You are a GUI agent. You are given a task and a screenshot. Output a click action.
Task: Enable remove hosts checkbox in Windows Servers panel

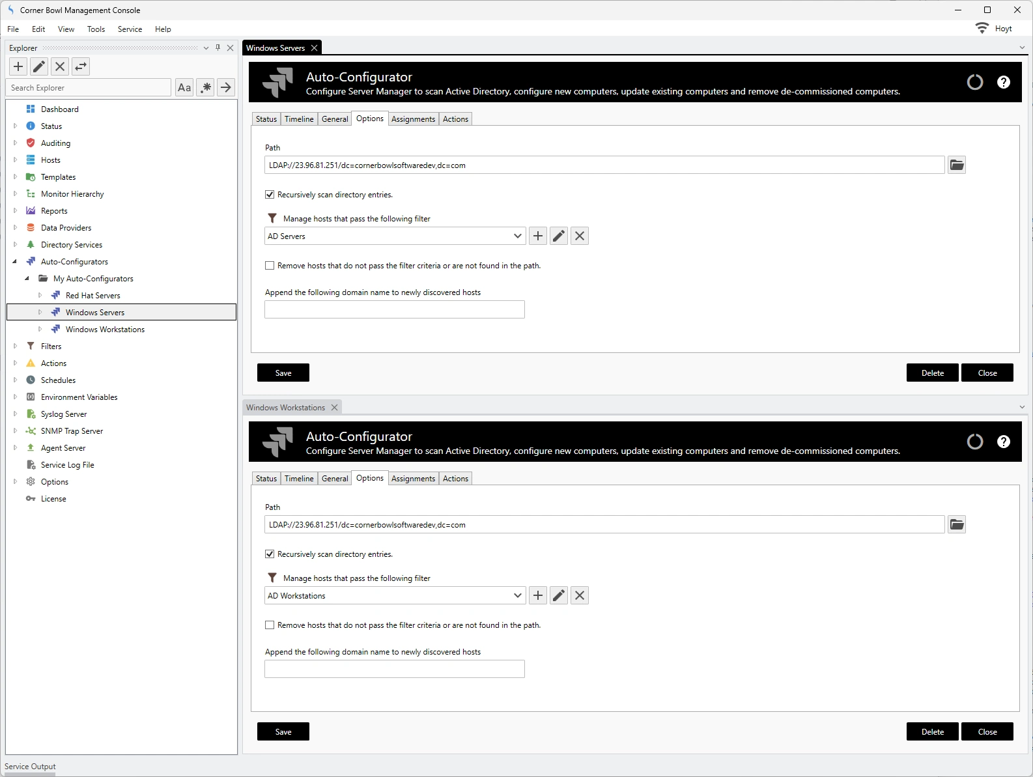(270, 266)
